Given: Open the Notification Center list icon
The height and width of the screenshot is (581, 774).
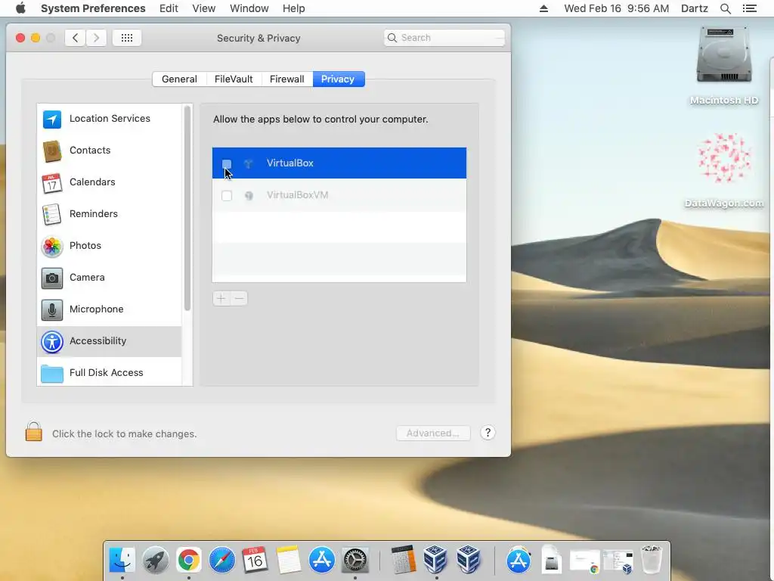Looking at the screenshot, I should pos(749,8).
